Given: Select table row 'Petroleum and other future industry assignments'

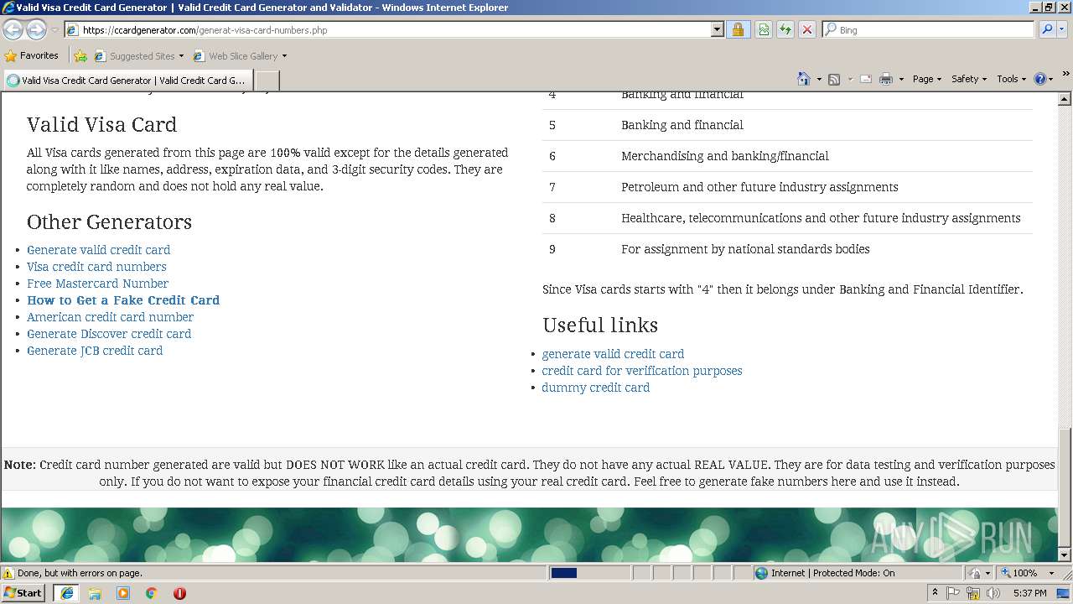Looking at the screenshot, I should (x=787, y=187).
